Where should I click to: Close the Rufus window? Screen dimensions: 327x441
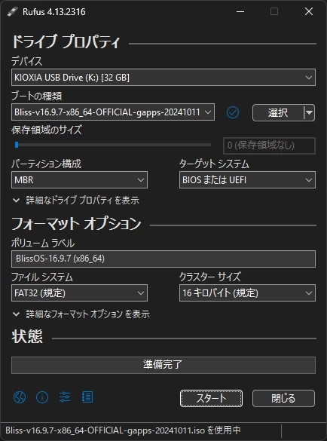(309, 11)
